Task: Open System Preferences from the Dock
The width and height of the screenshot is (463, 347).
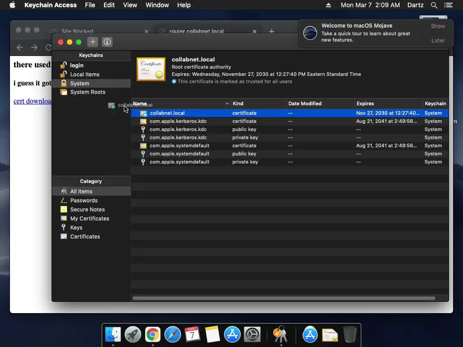Action: [x=252, y=335]
